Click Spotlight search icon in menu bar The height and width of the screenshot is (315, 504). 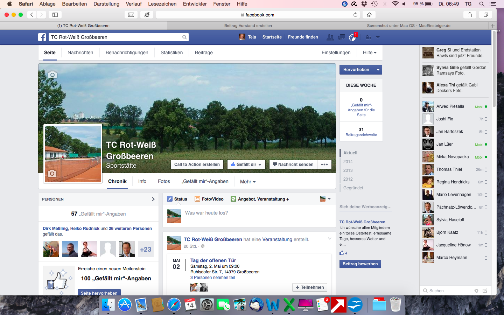pyautogui.click(x=482, y=4)
